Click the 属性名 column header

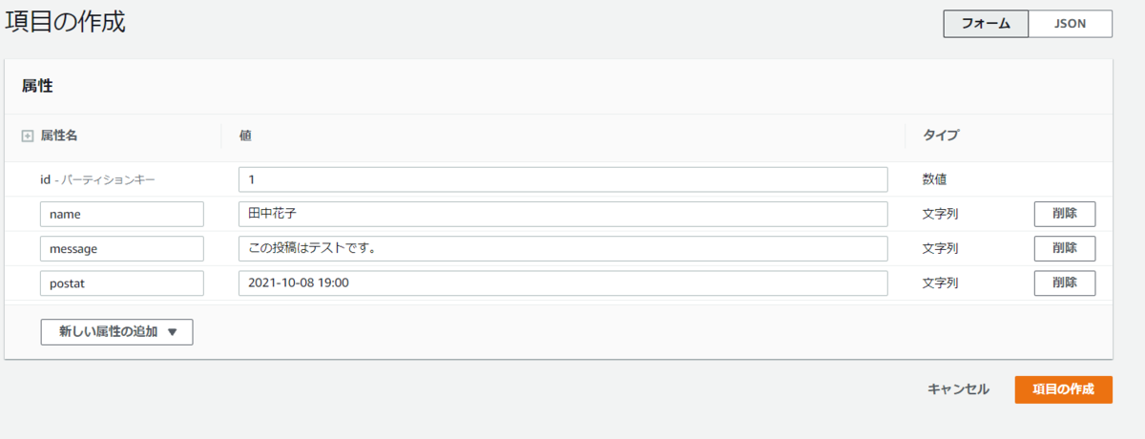click(59, 136)
